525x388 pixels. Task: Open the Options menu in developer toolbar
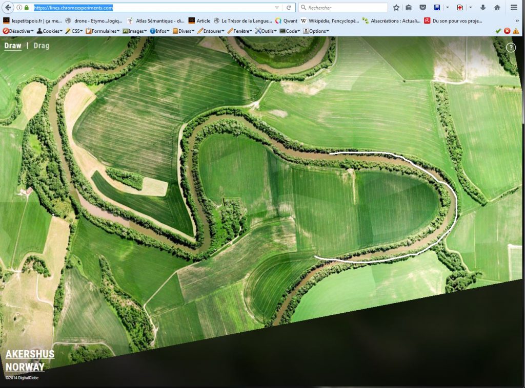[316, 31]
